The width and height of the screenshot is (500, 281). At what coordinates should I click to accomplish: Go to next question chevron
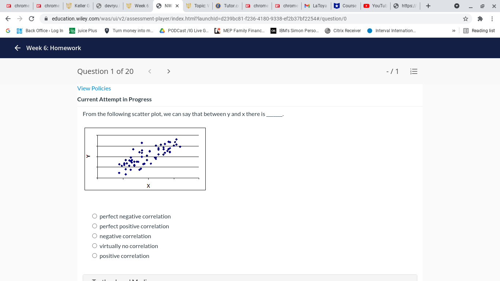coord(169,71)
